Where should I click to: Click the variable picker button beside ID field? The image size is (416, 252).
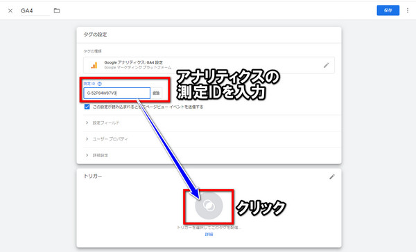(x=157, y=93)
